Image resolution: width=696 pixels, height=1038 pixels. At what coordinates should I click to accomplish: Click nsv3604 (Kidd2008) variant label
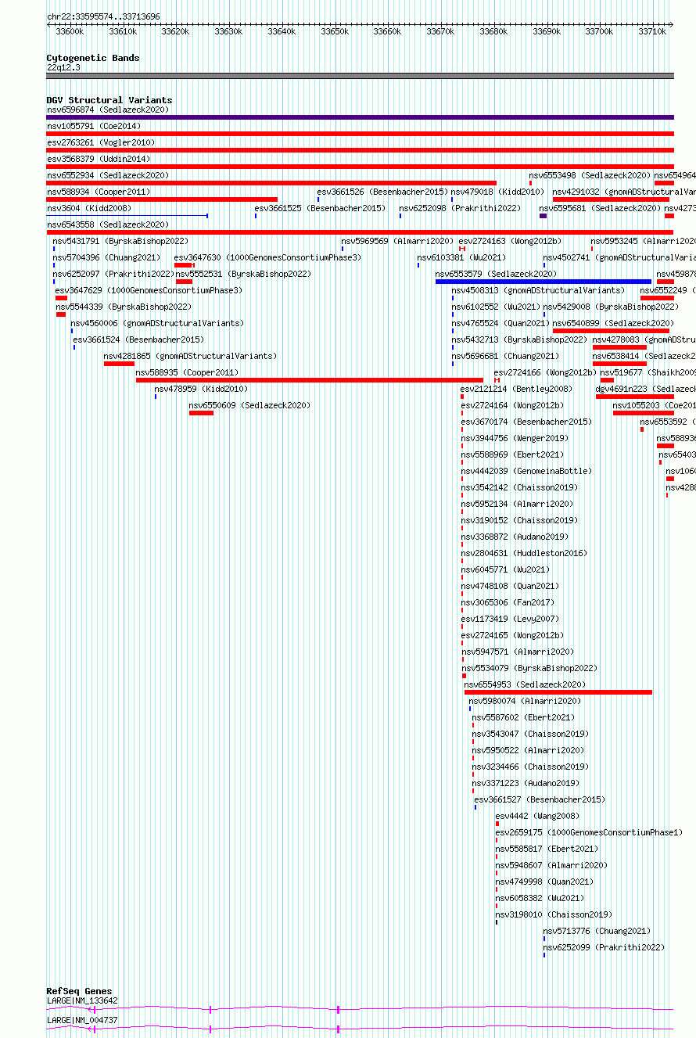88,208
